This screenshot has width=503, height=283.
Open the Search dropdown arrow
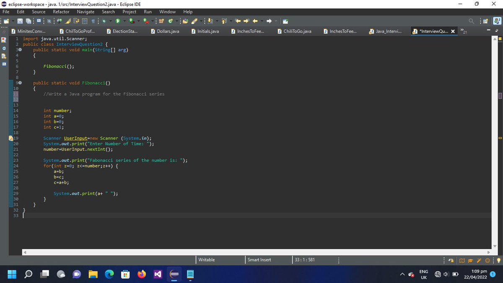pos(201,21)
